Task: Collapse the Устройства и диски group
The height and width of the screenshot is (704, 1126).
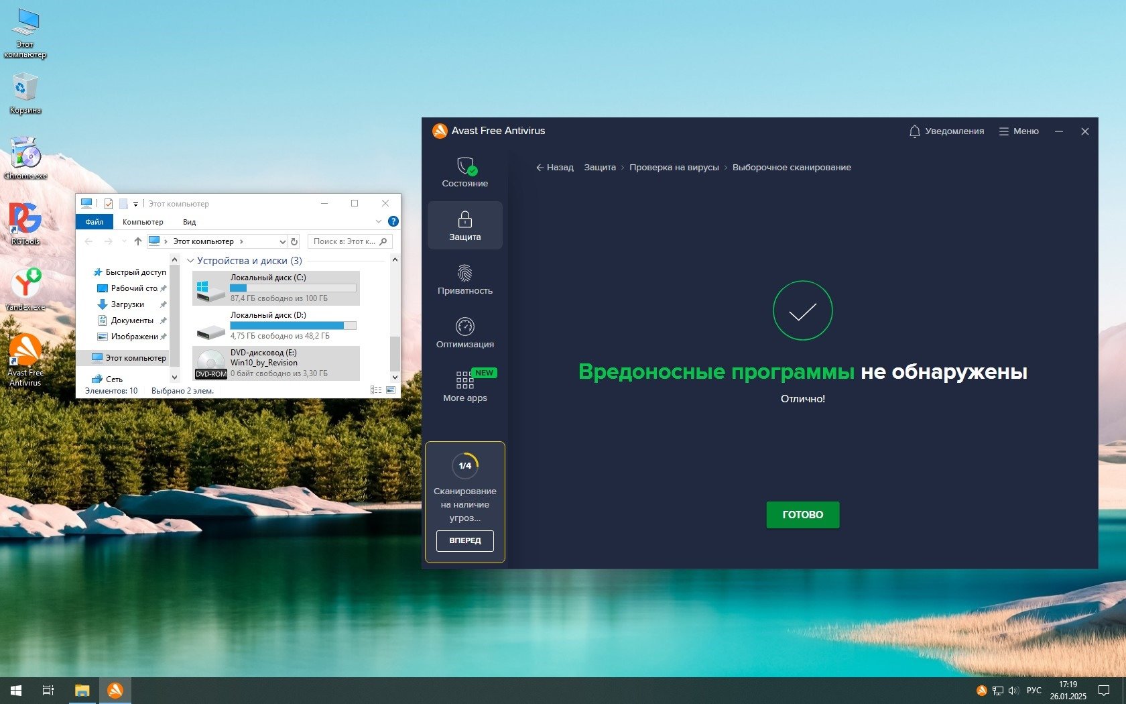Action: [x=190, y=261]
